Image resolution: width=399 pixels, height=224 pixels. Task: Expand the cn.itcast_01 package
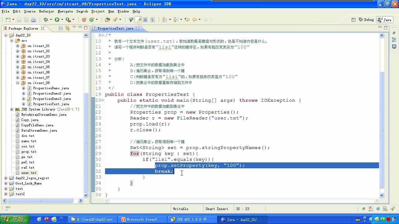click(x=17, y=46)
